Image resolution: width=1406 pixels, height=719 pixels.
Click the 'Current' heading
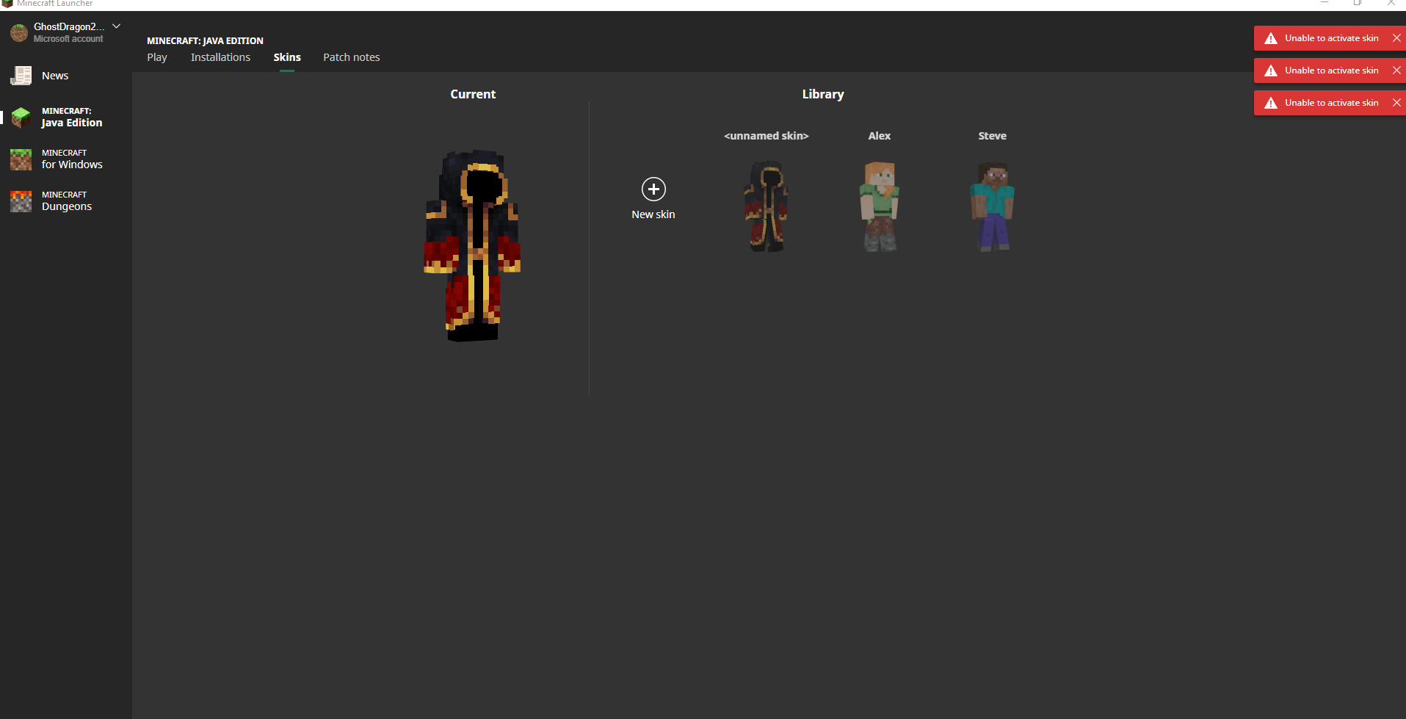point(473,94)
